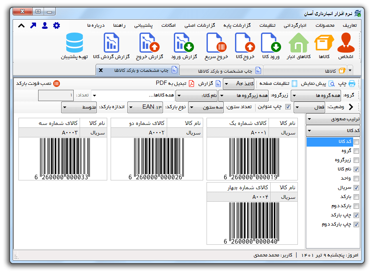
Task: Click the printer icon for چاپ
Action: 352,84
